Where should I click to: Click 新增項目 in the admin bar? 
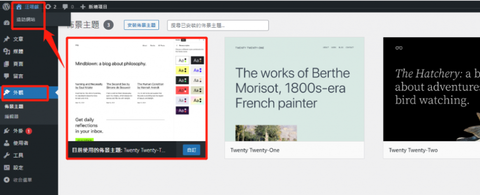tap(97, 7)
